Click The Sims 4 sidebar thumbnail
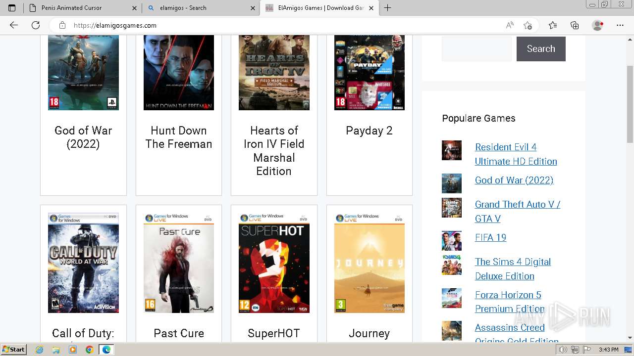Image resolution: width=634 pixels, height=356 pixels. click(x=452, y=265)
